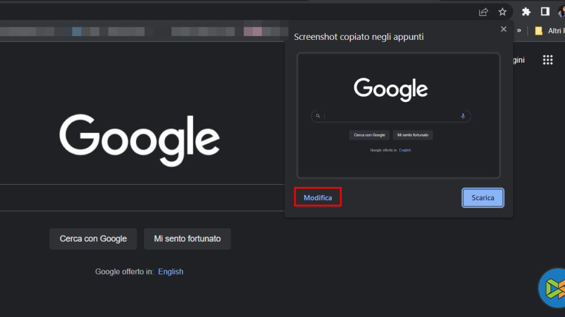Click the Modifica button
This screenshot has height=317, width=565.
click(318, 197)
